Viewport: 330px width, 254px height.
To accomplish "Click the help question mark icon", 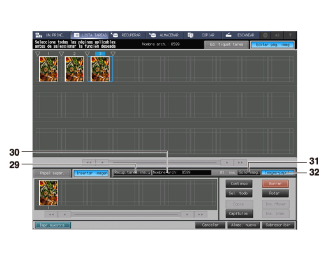I will pyautogui.click(x=290, y=35).
